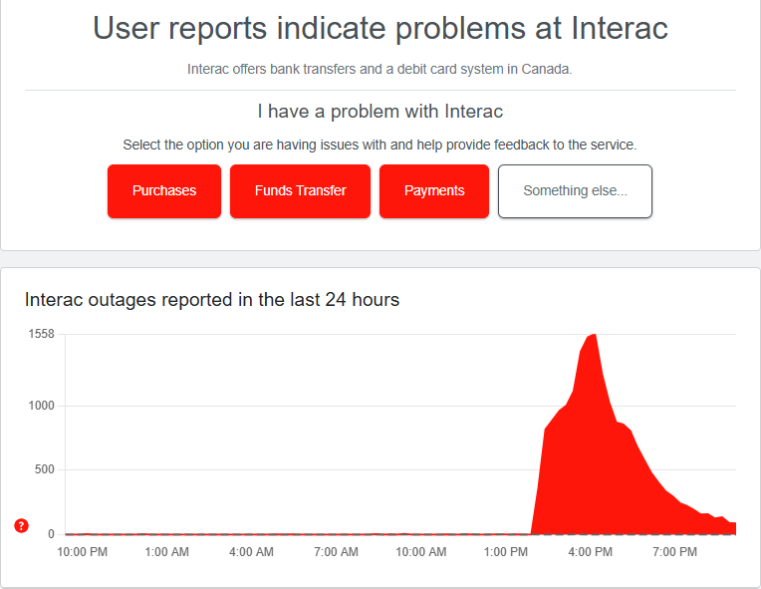Click the 1:00 PM time label
This screenshot has height=589, width=761.
tap(506, 552)
